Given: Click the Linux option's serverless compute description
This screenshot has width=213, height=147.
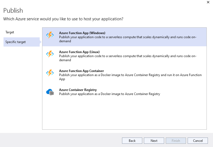Looking at the screenshot, I should (x=128, y=58).
